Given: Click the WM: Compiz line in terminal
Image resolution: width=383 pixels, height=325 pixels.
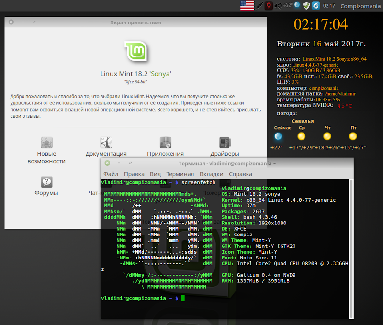Looking at the screenshot, I should 237,235.
